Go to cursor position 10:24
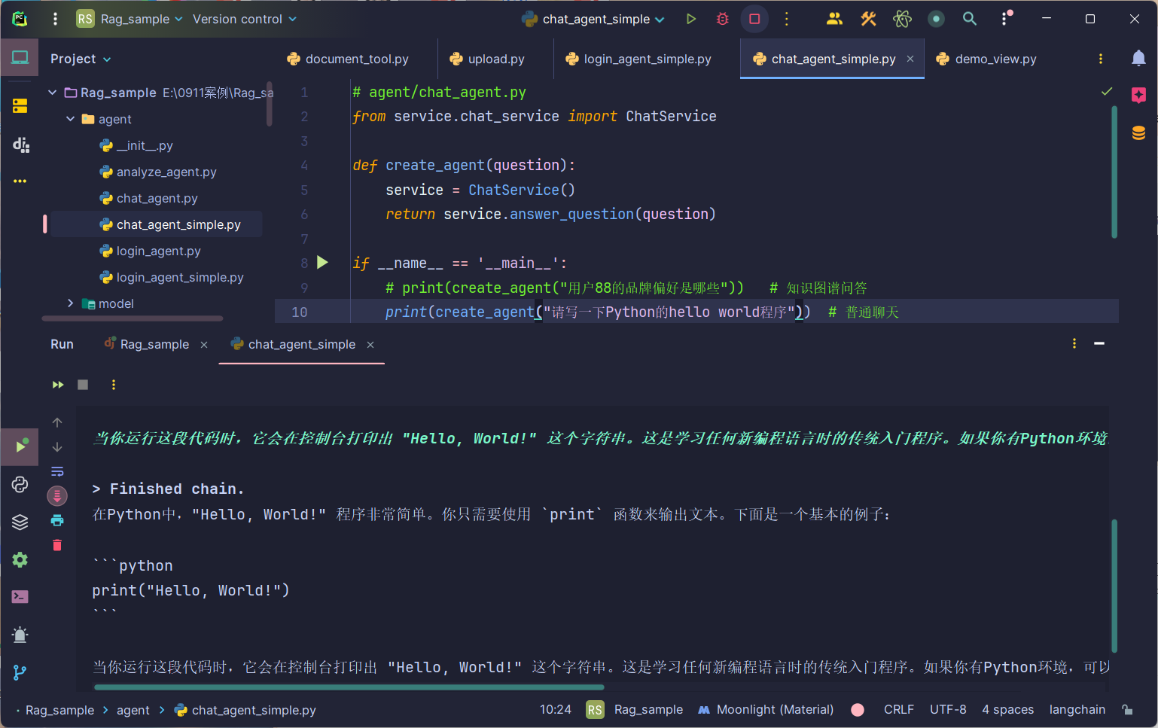The height and width of the screenshot is (728, 1158). (556, 710)
